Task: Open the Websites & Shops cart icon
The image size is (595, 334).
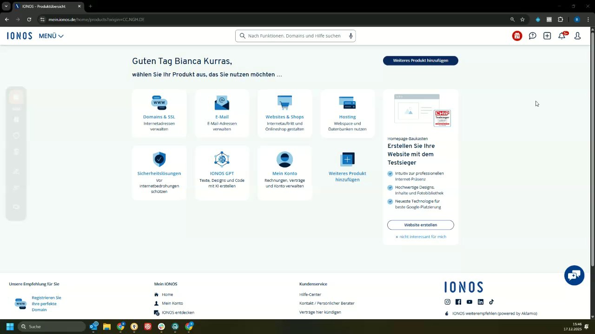Action: click(x=284, y=103)
